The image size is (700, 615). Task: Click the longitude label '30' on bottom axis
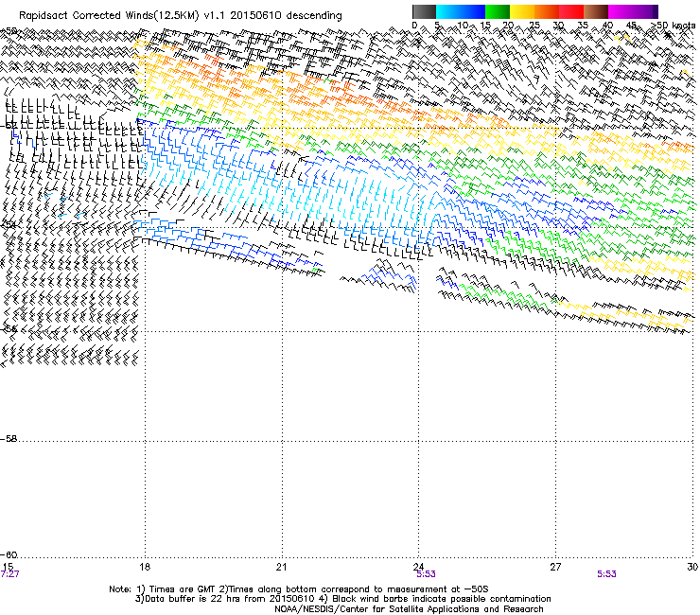[692, 567]
